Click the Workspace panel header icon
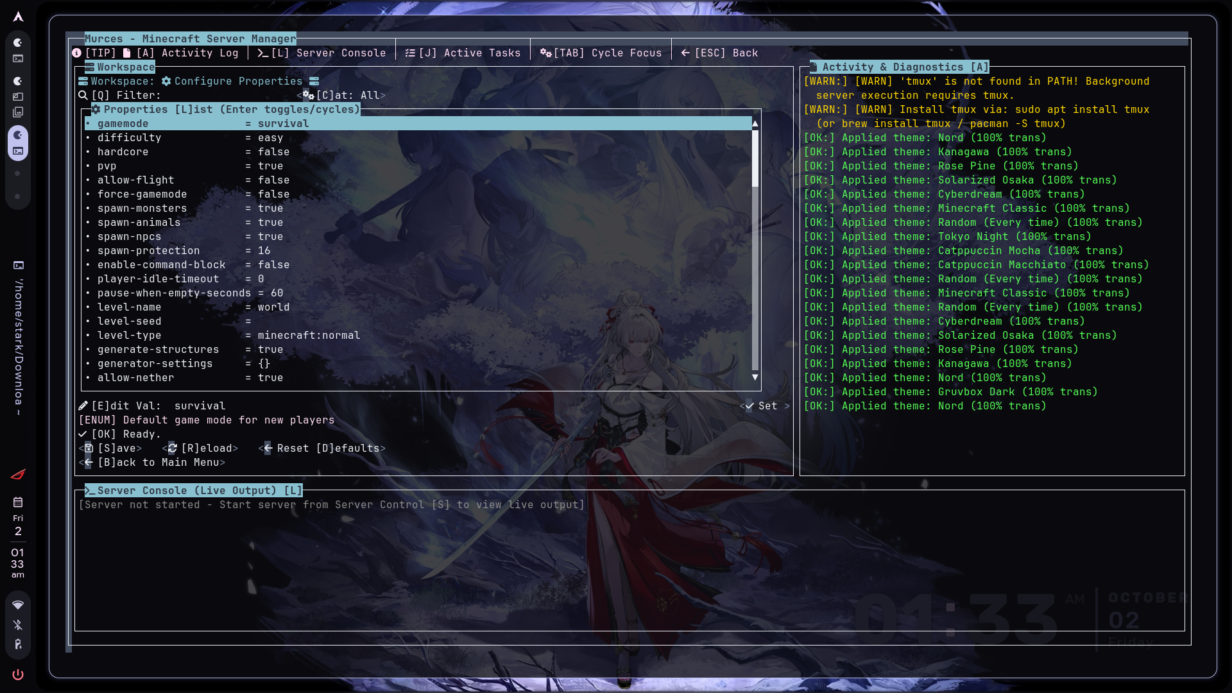1232x693 pixels. (89, 67)
